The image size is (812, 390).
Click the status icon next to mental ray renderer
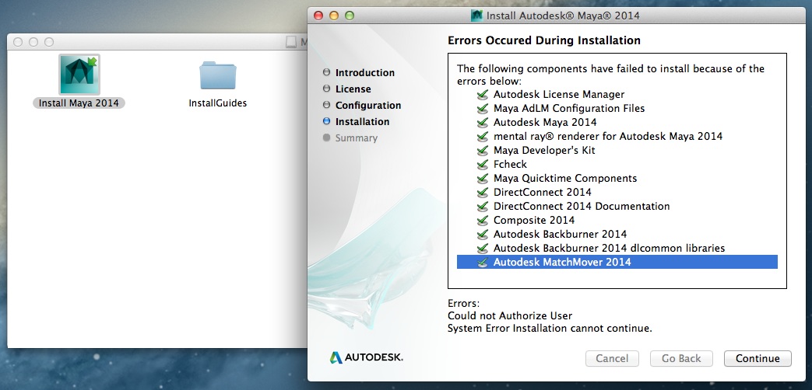pos(483,137)
